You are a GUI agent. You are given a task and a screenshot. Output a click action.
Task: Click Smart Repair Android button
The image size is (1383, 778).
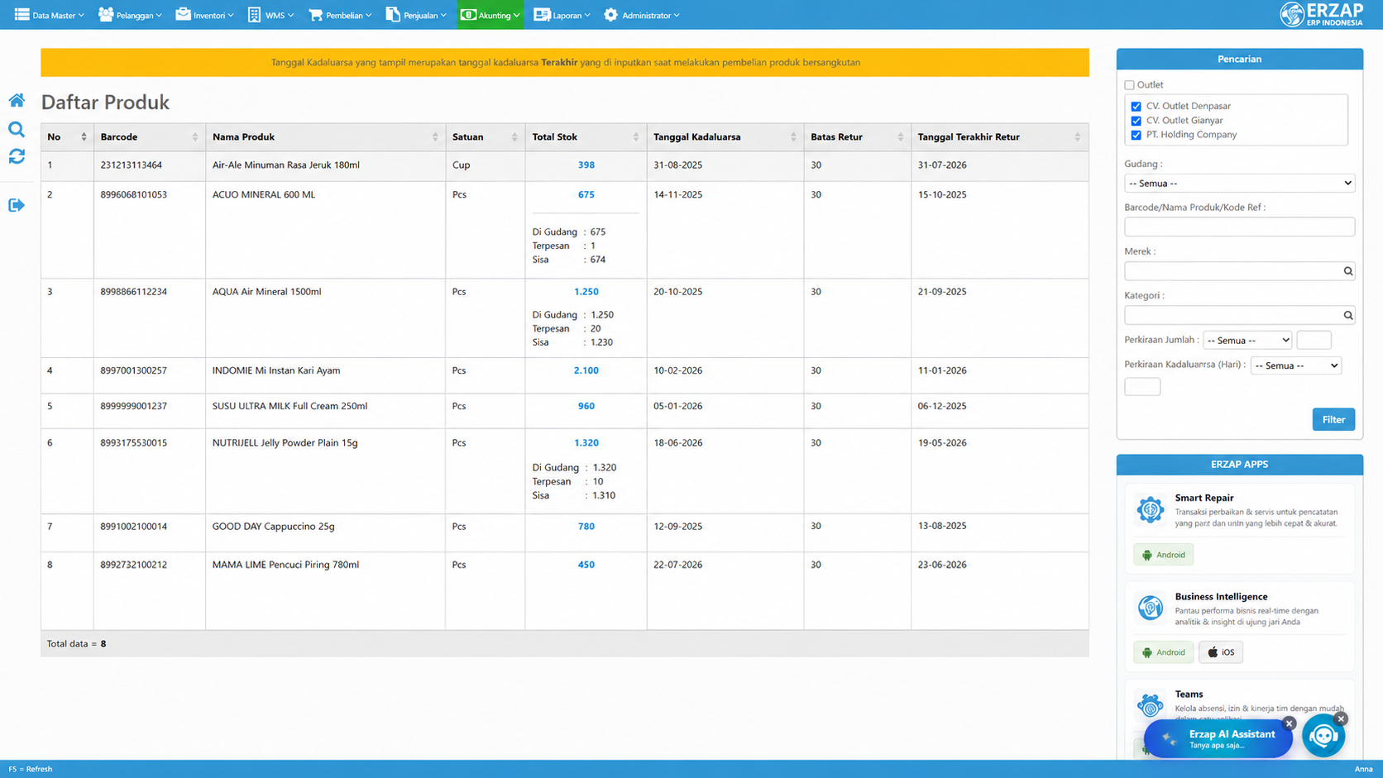tap(1163, 555)
